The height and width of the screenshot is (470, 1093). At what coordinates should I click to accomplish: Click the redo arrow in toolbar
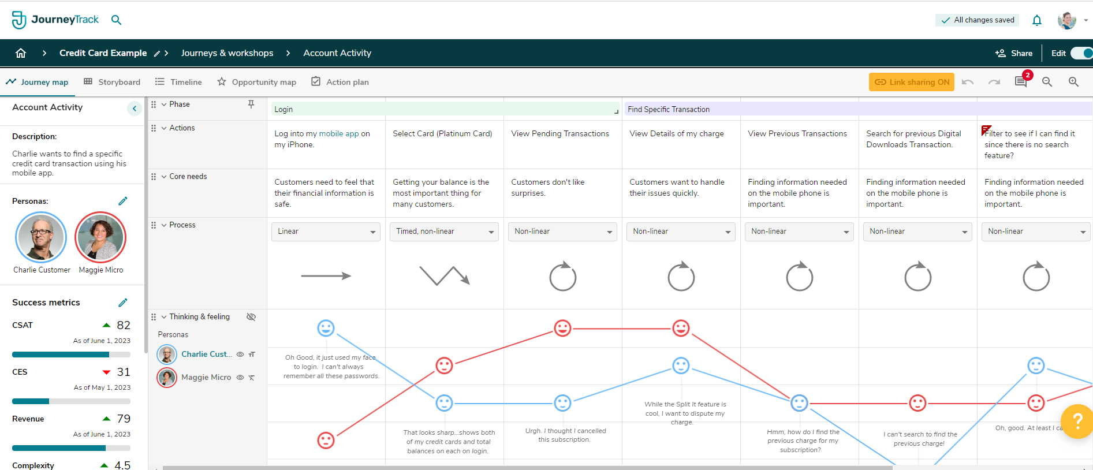[x=994, y=82]
